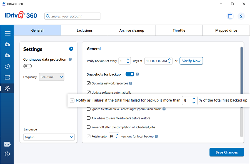Screen dimensions: 250x164
Task: Open the scheduler clock icon in sidebar
Action: tap(7, 66)
